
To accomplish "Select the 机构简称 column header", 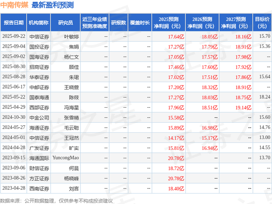I will (x=38, y=23).
